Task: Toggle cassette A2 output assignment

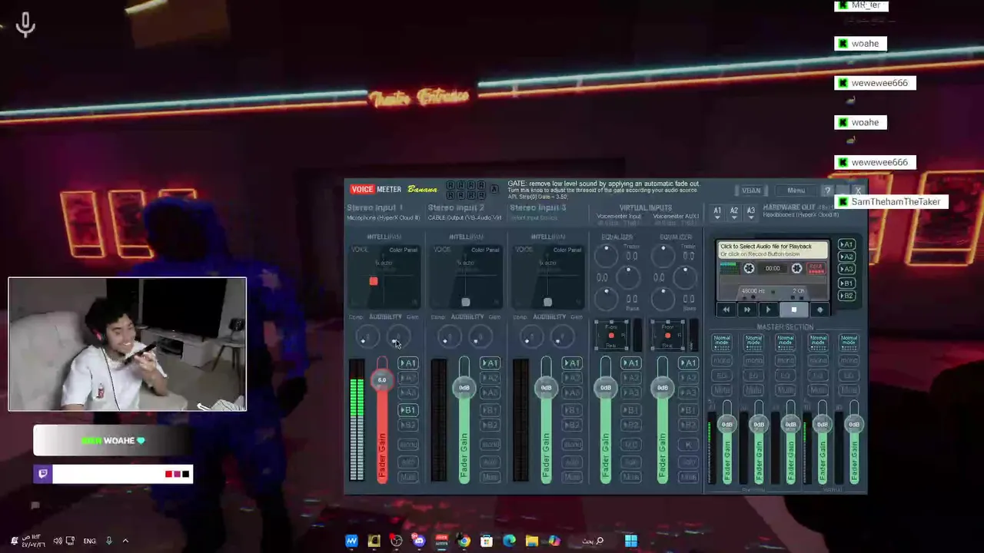Action: [846, 257]
